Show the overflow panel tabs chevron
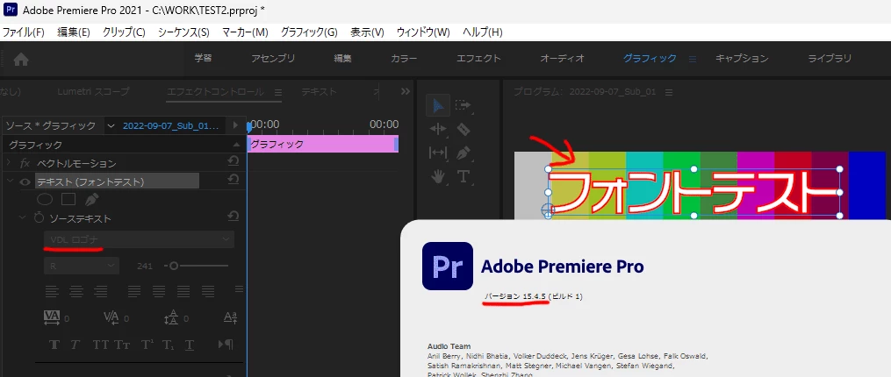The width and height of the screenshot is (891, 377). [x=406, y=91]
